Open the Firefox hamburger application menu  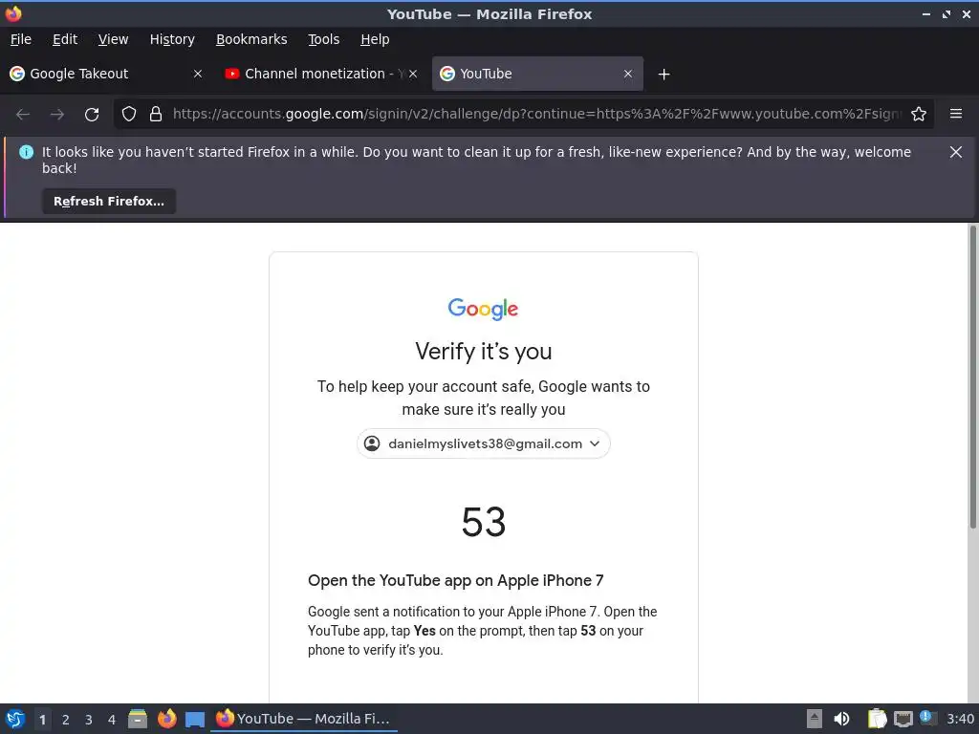[956, 114]
